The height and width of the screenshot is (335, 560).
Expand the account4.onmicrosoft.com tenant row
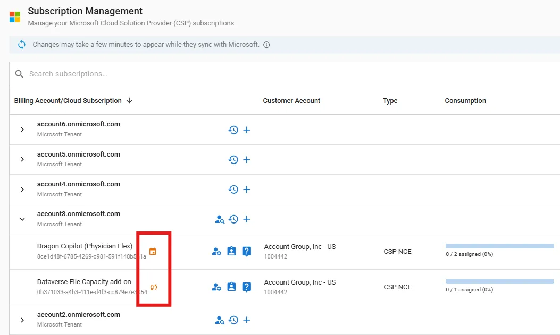click(22, 189)
